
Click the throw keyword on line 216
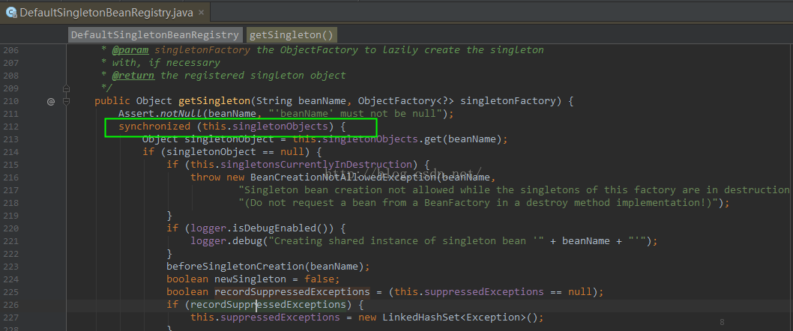(205, 177)
